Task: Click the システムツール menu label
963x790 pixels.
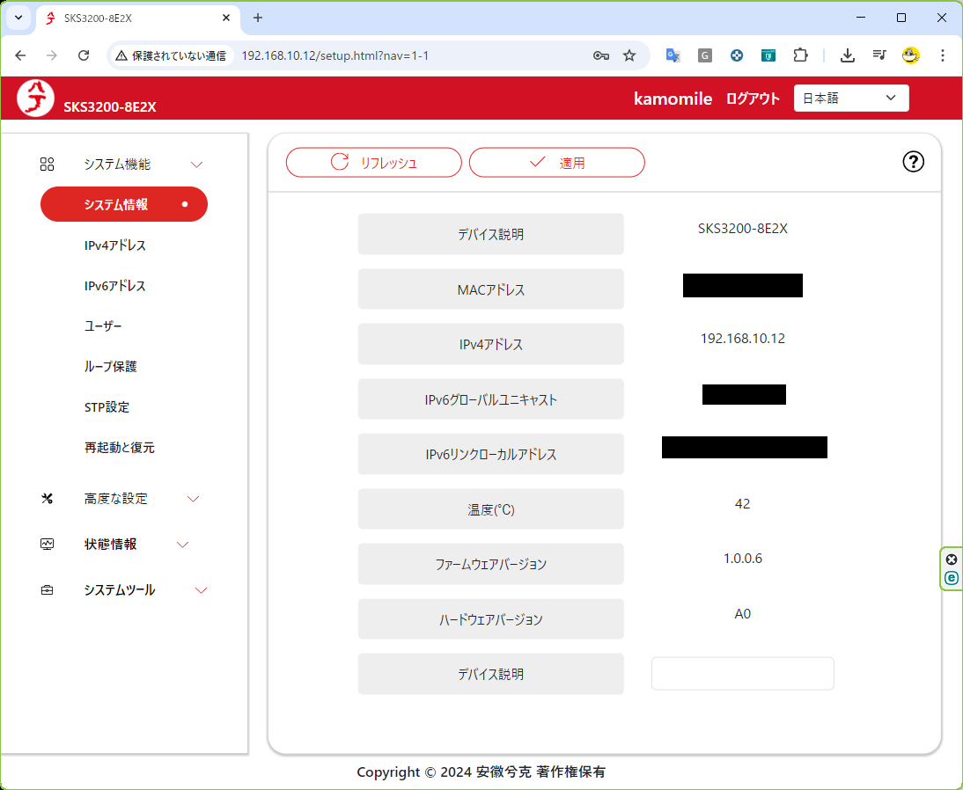Action: pyautogui.click(x=120, y=590)
